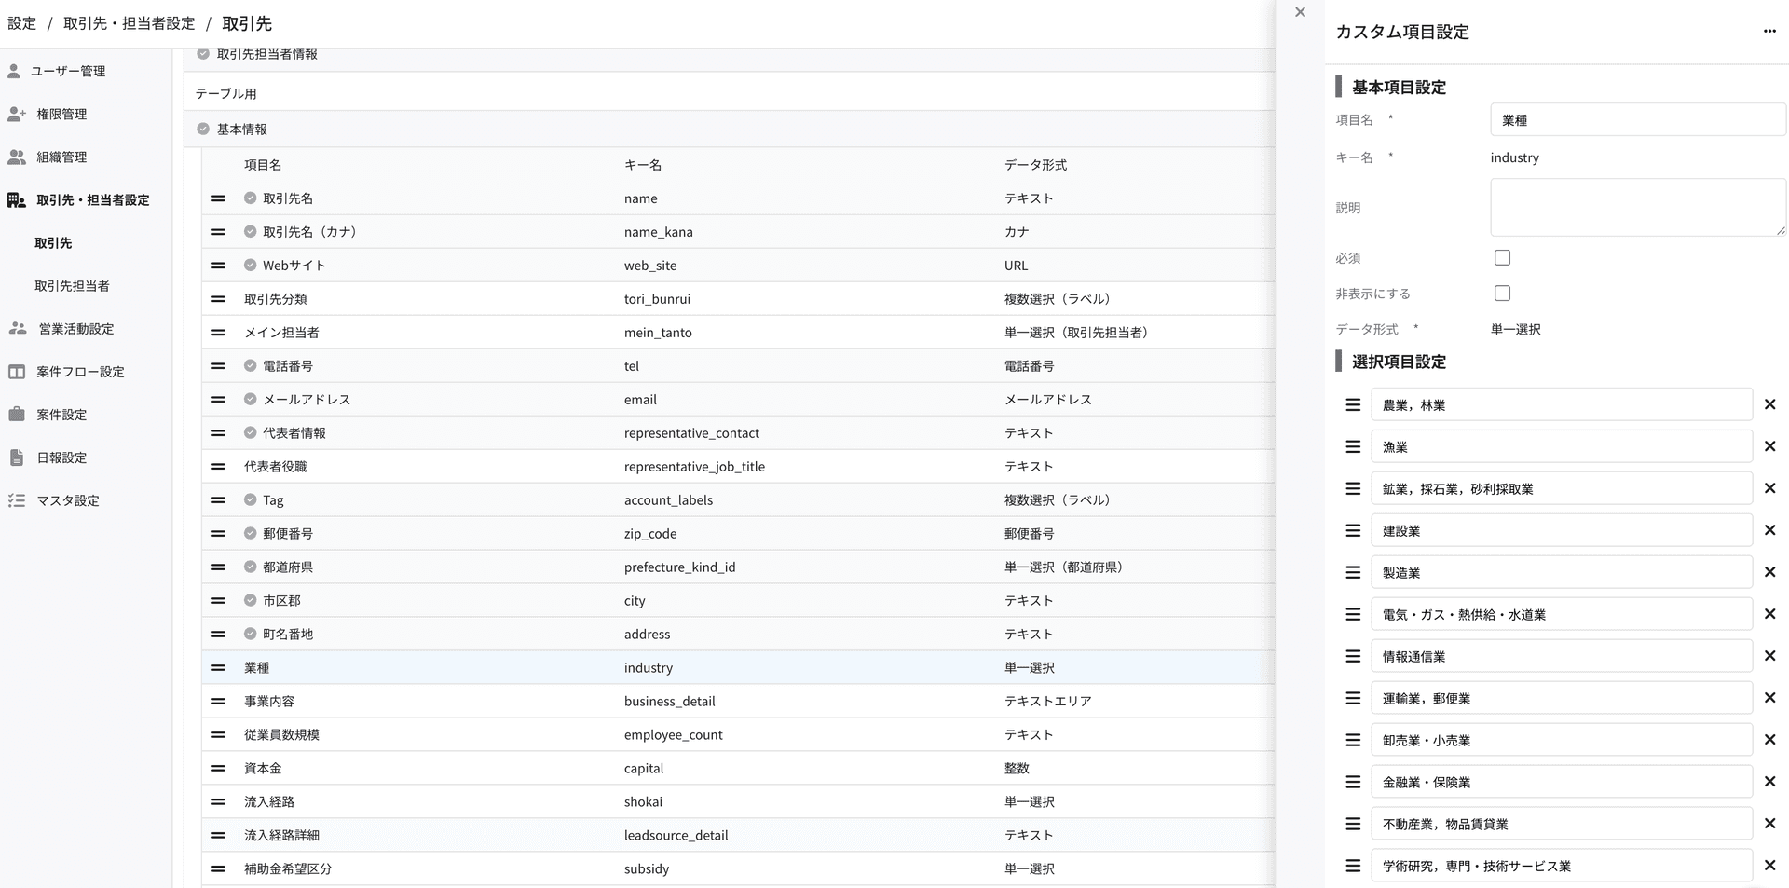This screenshot has width=1789, height=888.
Task: Open 日報設定 settings
Action: point(60,457)
